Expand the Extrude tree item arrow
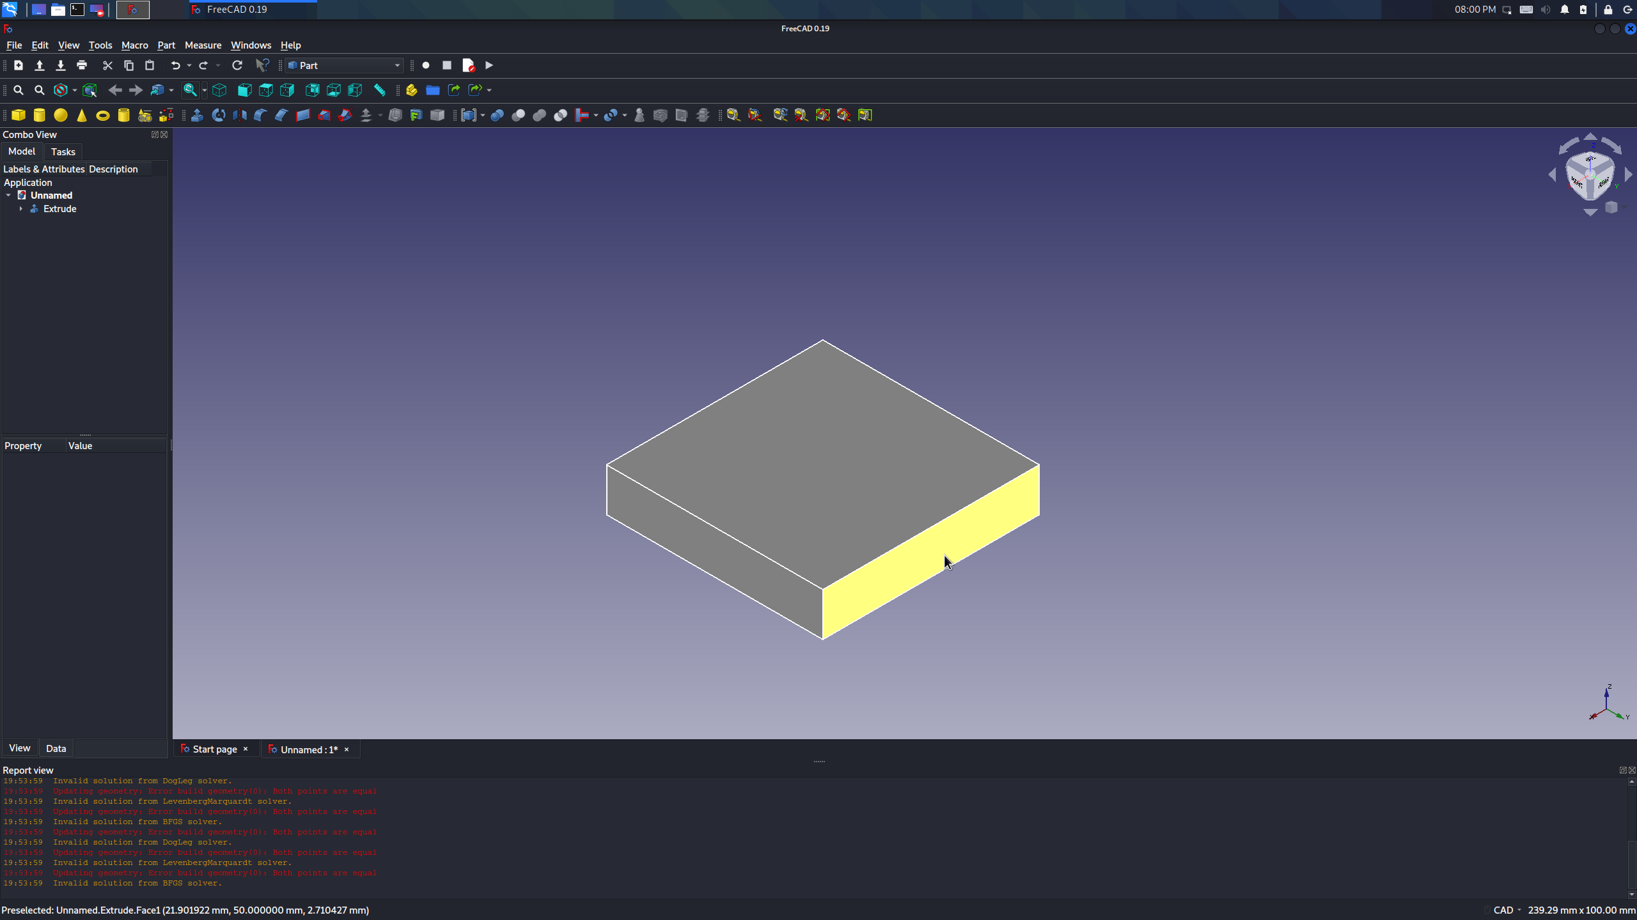Image resolution: width=1637 pixels, height=920 pixels. pyautogui.click(x=21, y=209)
